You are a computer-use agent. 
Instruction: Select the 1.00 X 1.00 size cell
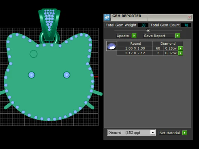click(x=135, y=48)
